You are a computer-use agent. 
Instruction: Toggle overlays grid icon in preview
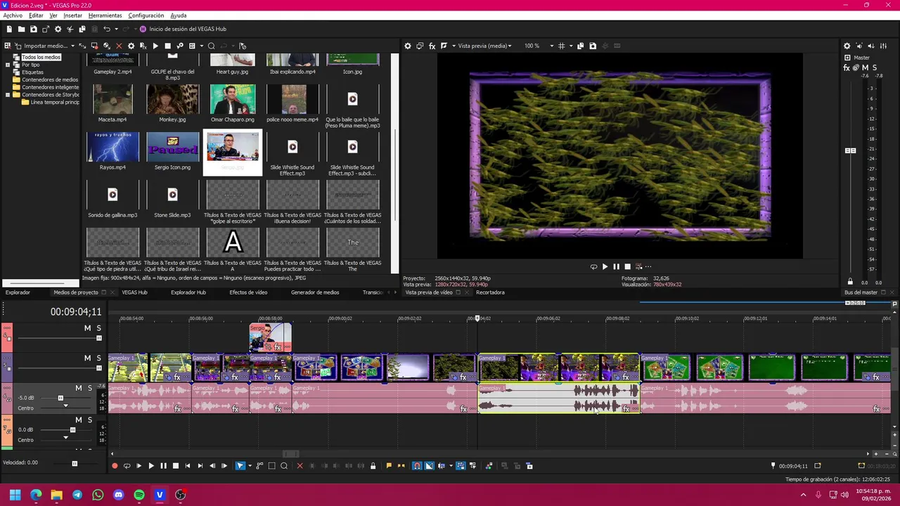tap(561, 46)
